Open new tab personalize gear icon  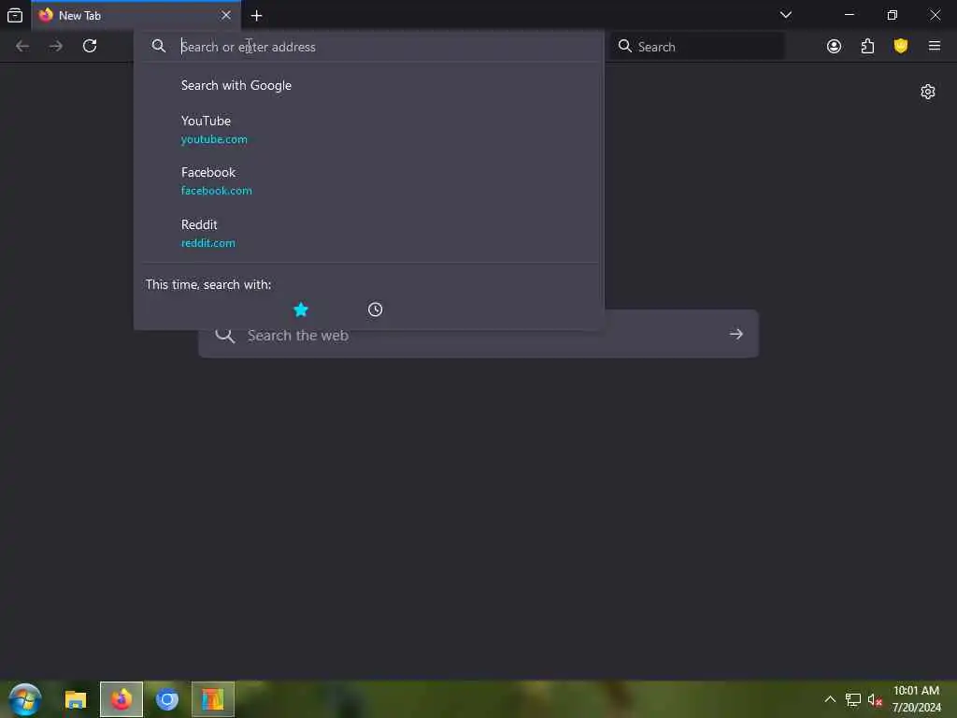point(928,93)
